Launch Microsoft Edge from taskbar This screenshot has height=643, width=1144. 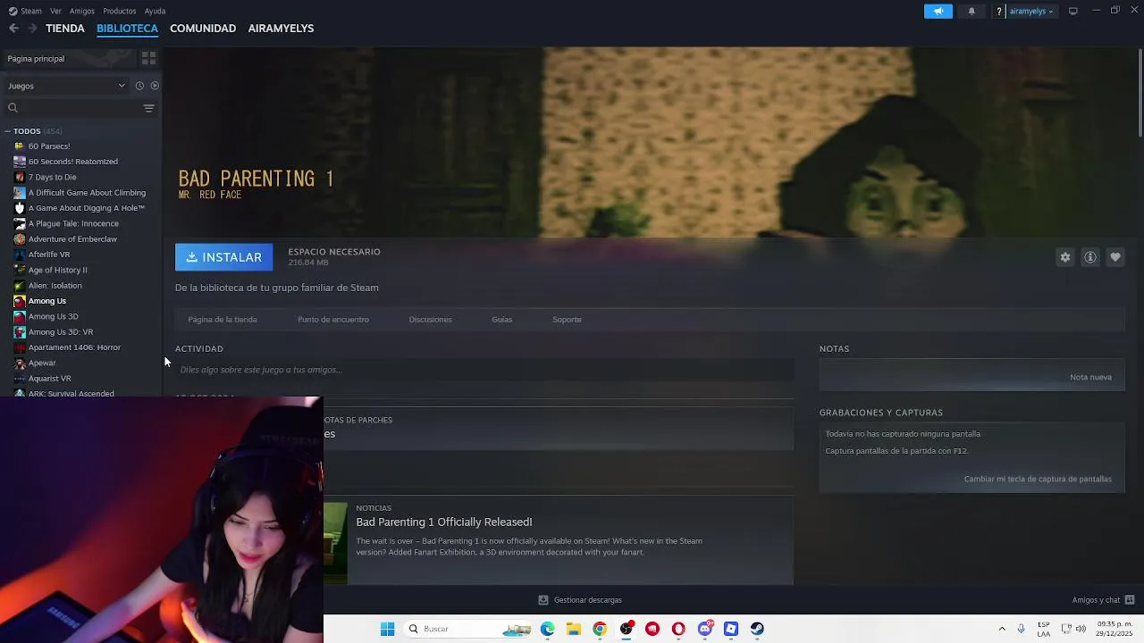(x=547, y=629)
